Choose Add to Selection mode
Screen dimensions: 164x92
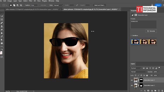pyautogui.click(x=14, y=5)
